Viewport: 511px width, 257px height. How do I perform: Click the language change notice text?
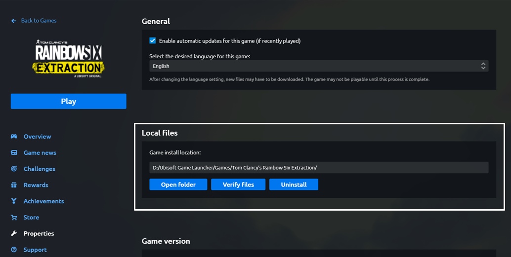click(x=290, y=79)
